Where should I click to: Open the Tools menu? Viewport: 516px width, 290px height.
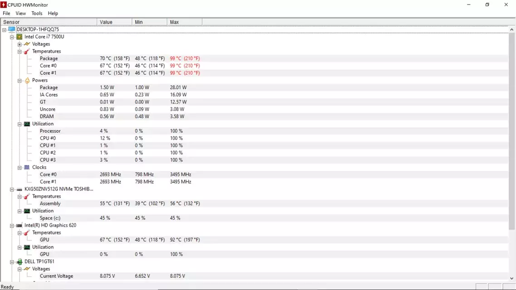point(37,13)
